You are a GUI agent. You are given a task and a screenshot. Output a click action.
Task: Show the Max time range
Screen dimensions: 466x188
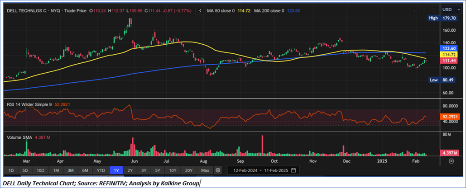[x=205, y=170]
